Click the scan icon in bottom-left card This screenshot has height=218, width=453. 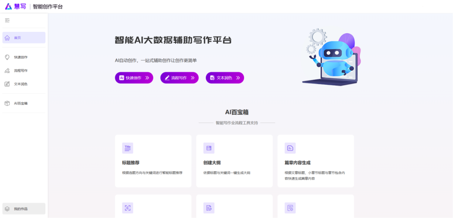(128, 208)
